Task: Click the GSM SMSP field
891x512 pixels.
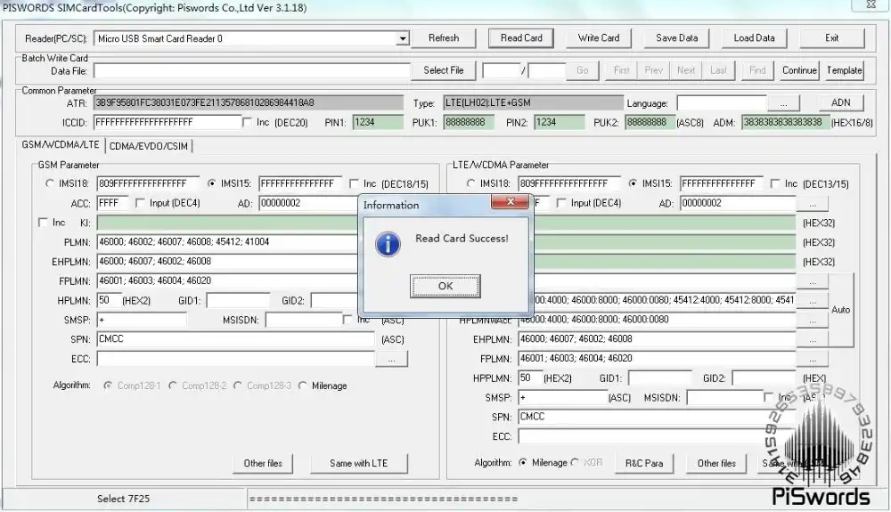Action: pos(142,321)
